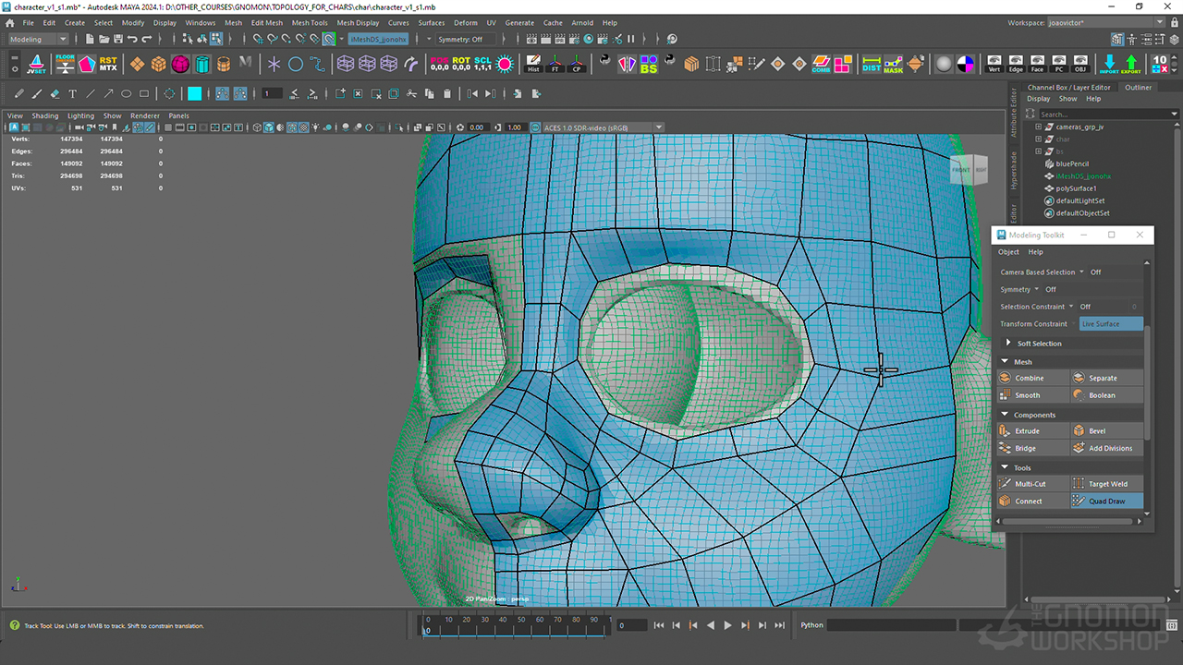Click the DIST measure shelf icon
The image size is (1183, 665).
[x=871, y=64]
